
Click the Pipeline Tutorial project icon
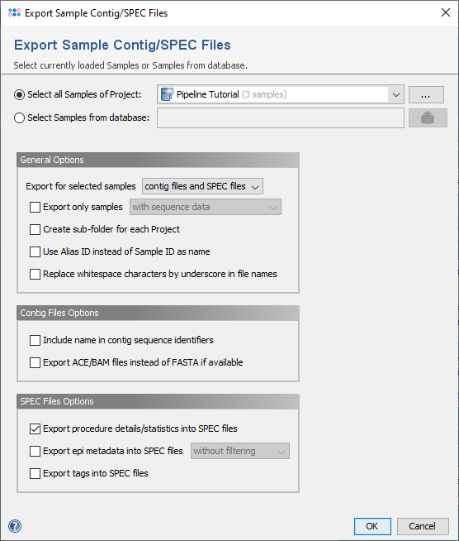tap(168, 94)
